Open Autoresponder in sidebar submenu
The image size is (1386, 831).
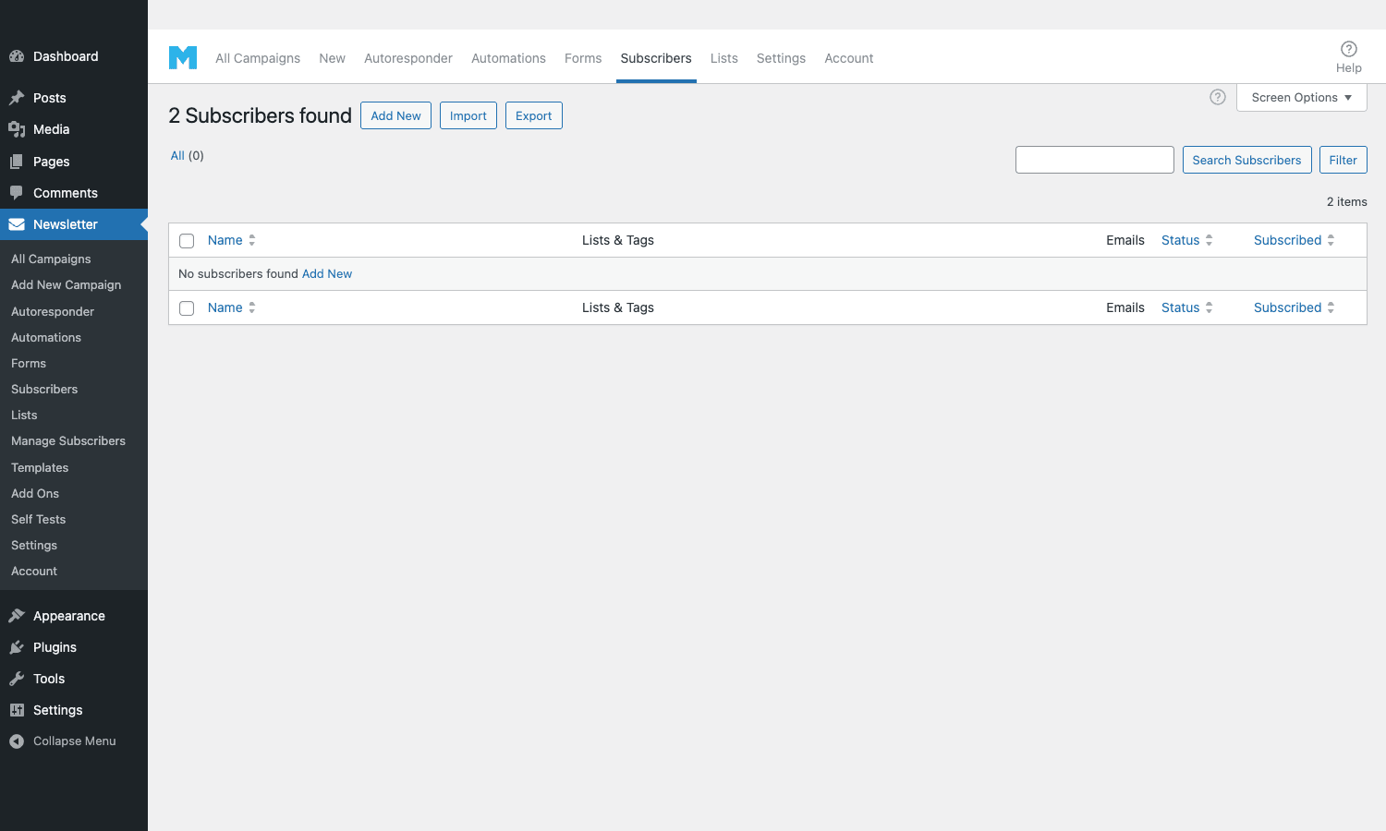pos(53,311)
